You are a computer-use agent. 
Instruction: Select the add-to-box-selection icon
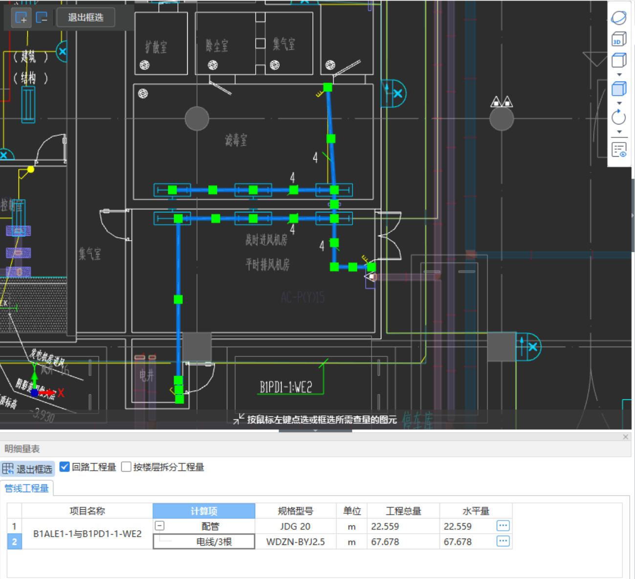pyautogui.click(x=21, y=18)
